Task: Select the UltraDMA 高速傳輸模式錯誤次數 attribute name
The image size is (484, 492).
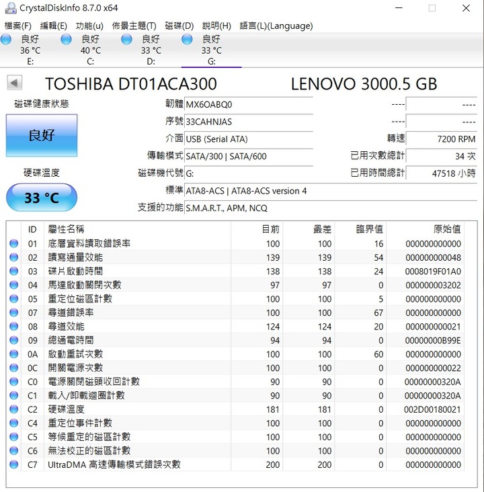Action: click(114, 464)
